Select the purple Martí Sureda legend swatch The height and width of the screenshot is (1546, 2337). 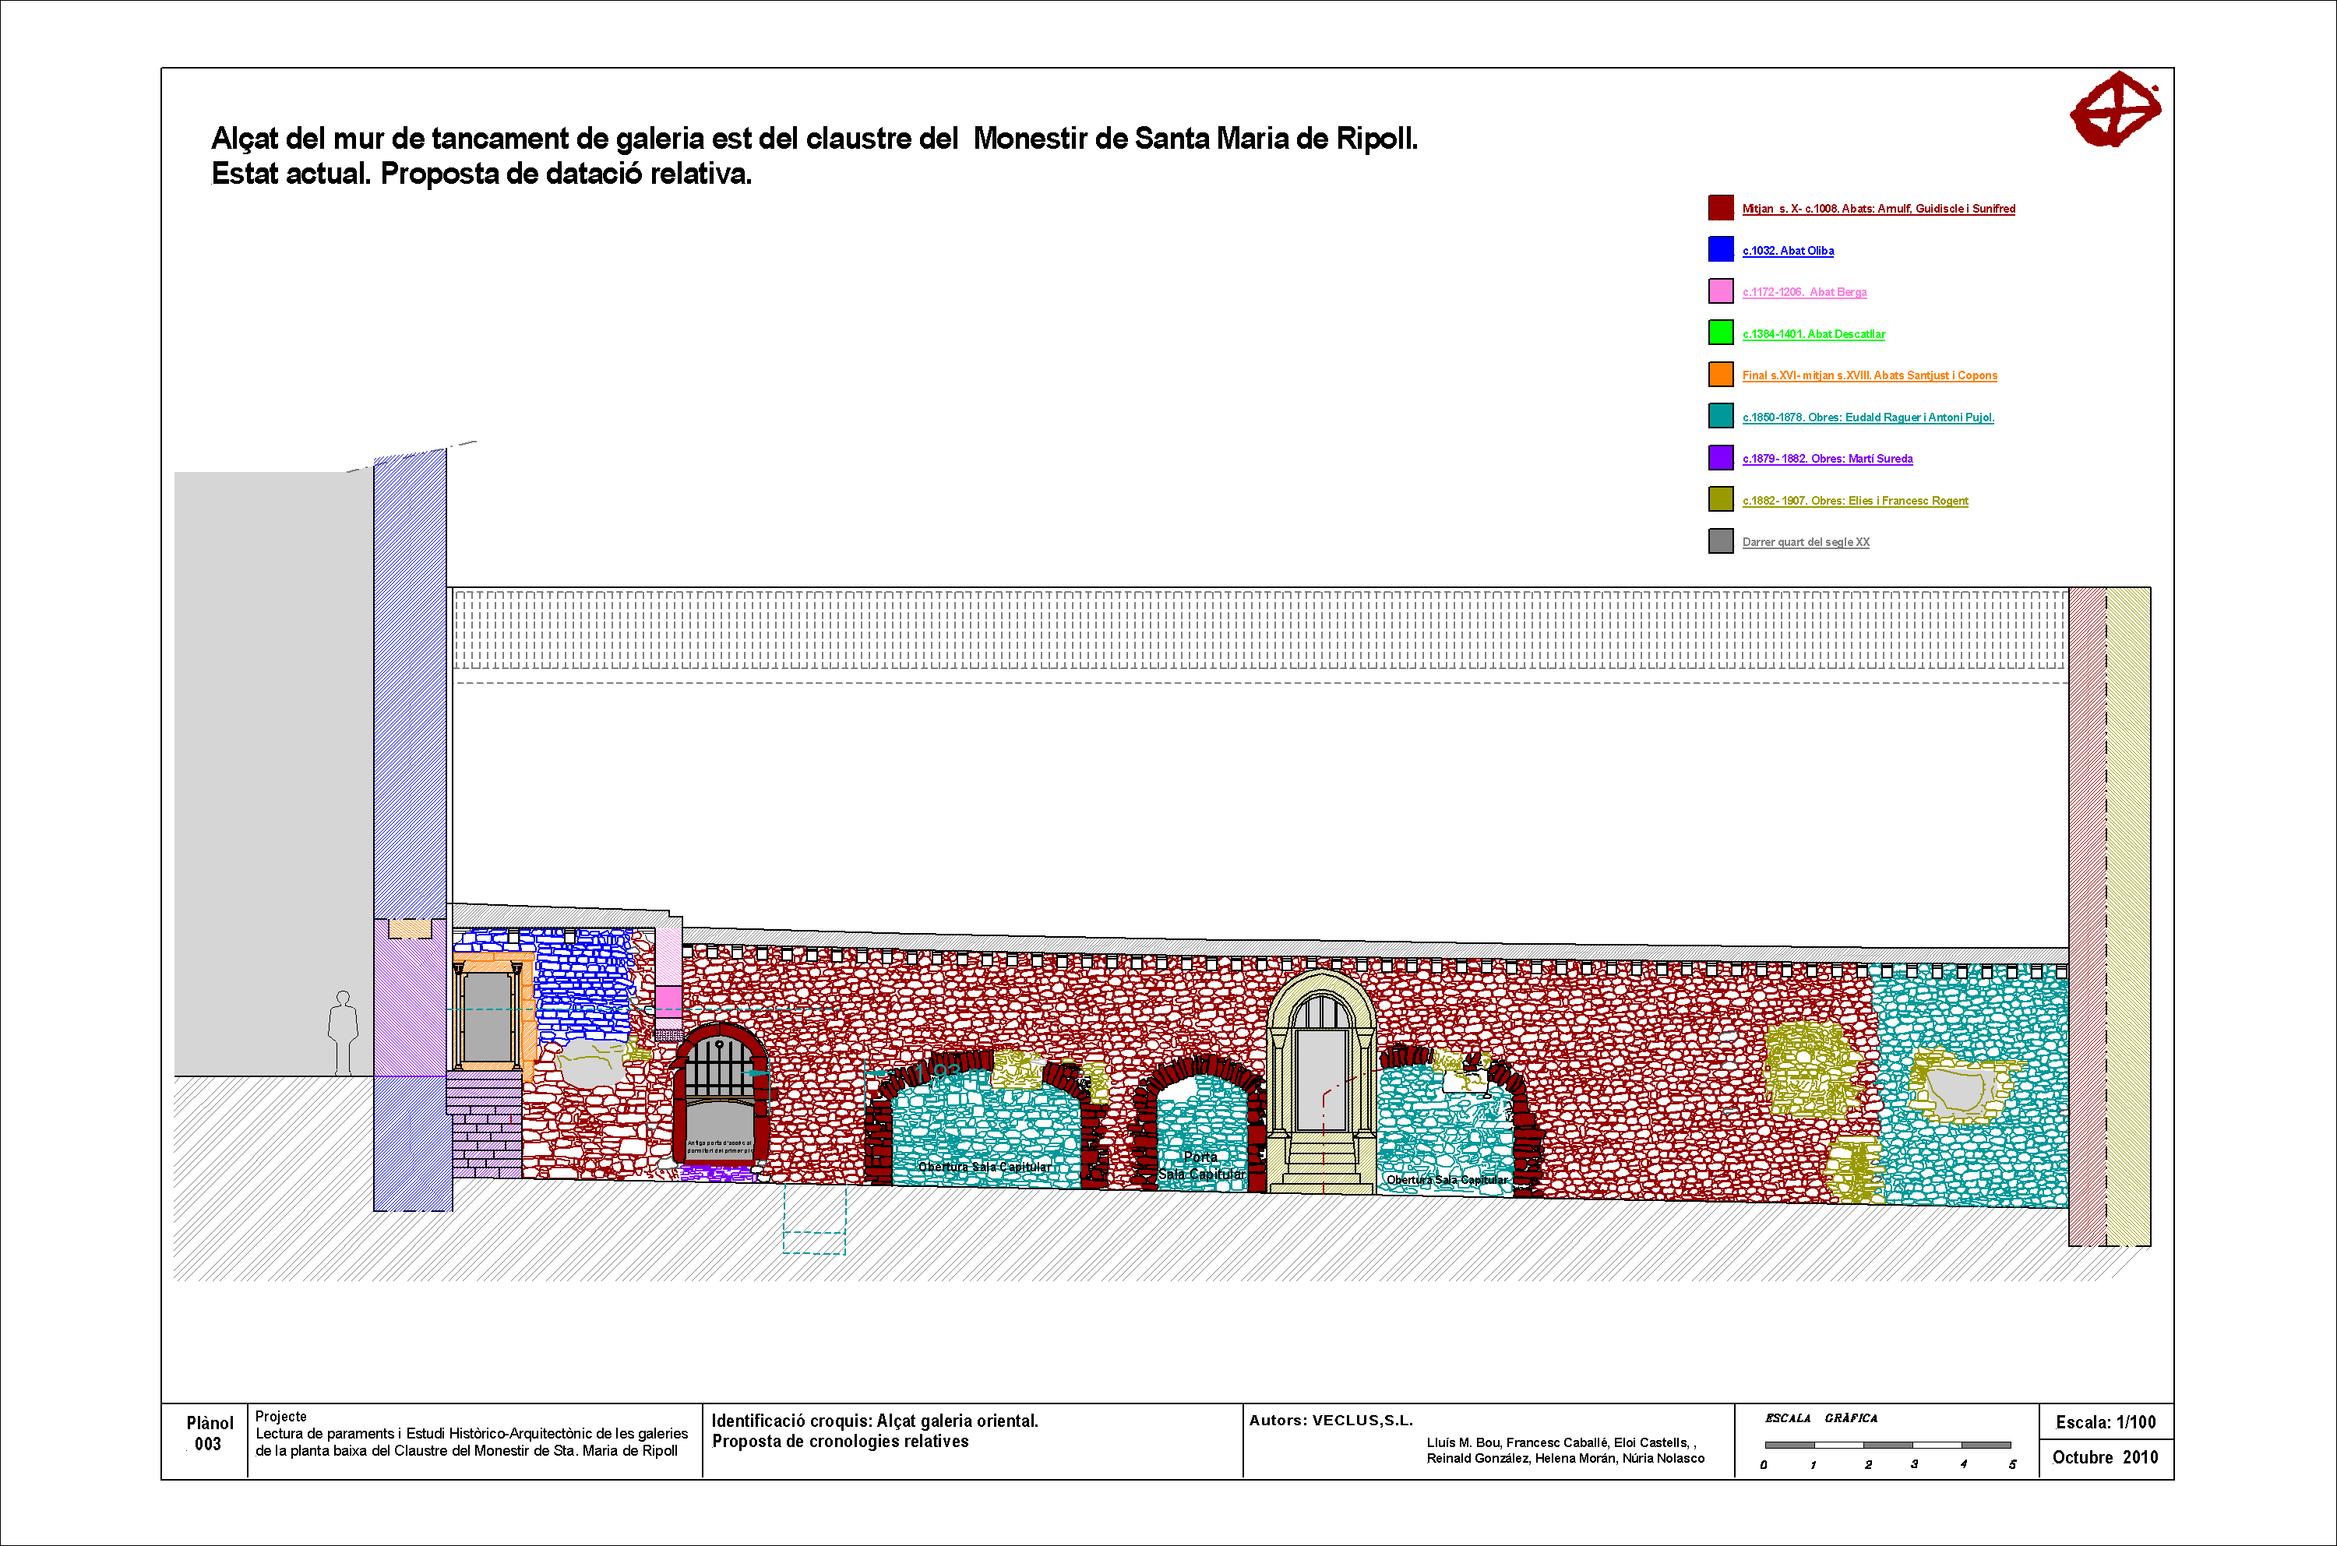1721,457
